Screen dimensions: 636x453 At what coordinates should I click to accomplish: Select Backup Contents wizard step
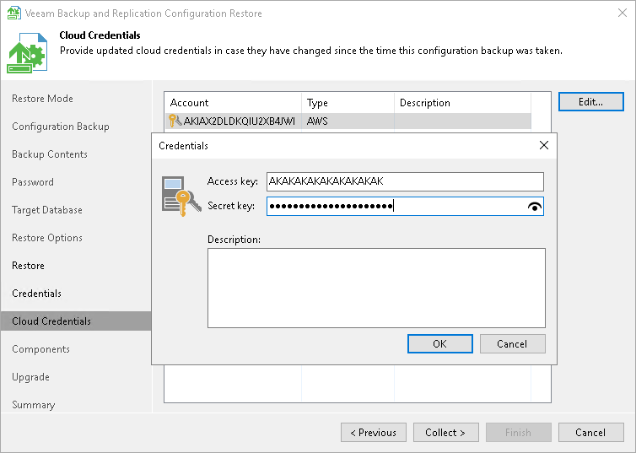click(50, 154)
